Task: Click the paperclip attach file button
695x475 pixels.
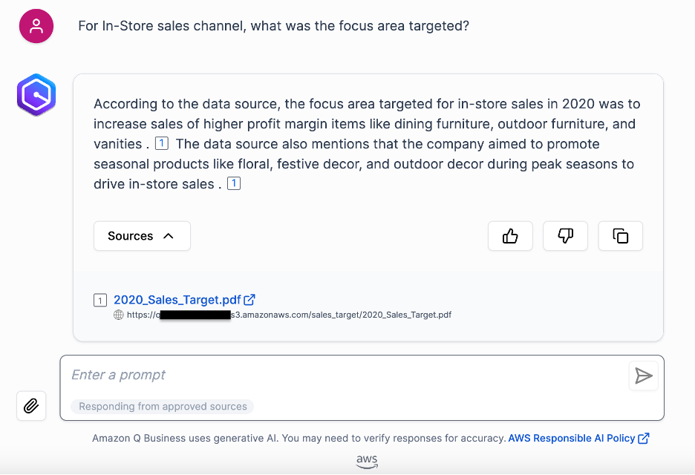Action: pos(31,406)
